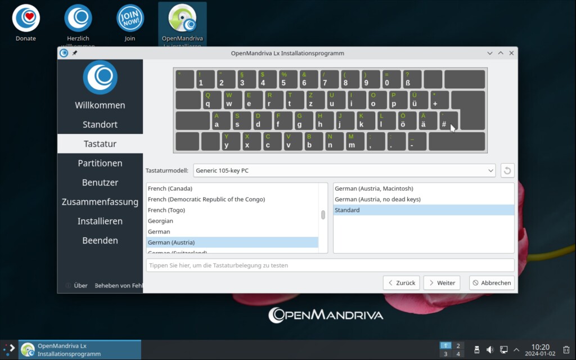Expand the hidden system tray icons arrow

coord(516,350)
